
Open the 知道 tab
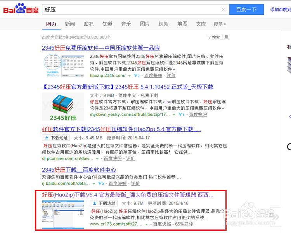tap(107, 24)
